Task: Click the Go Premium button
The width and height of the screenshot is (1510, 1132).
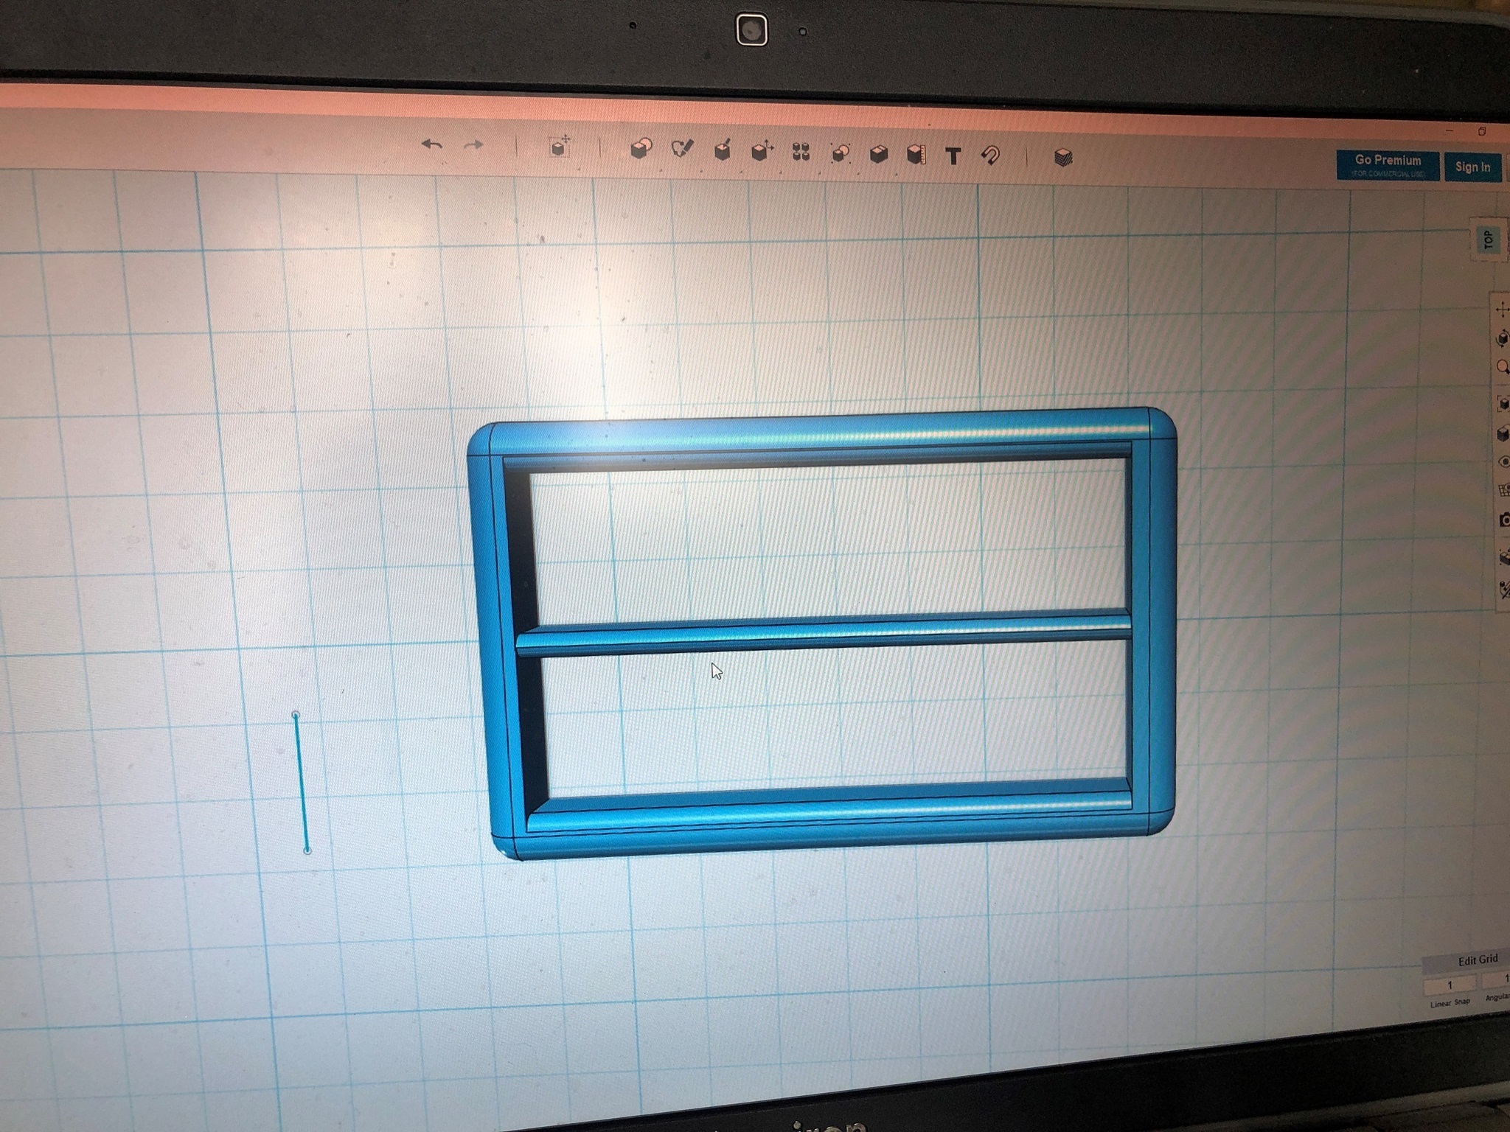Action: [1387, 165]
